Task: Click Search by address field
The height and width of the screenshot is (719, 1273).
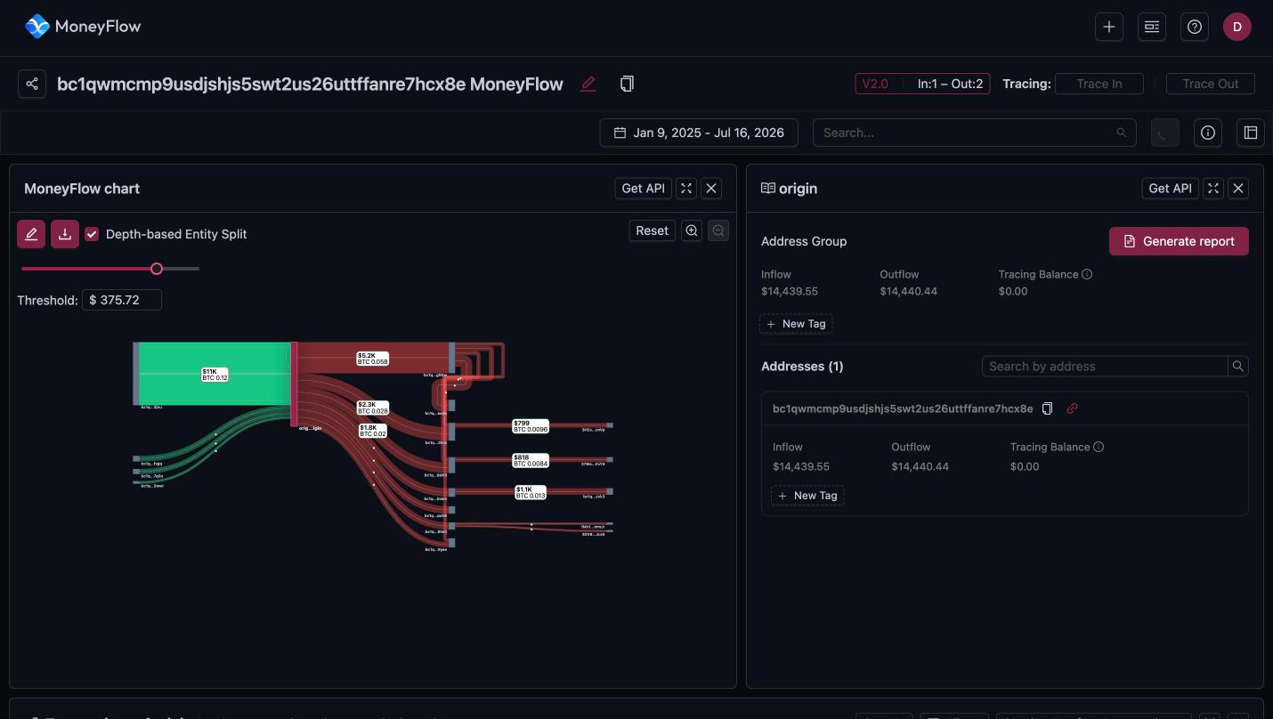Action: [x=1104, y=366]
